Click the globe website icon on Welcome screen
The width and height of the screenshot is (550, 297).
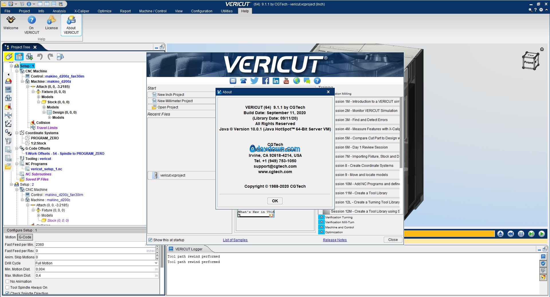click(x=297, y=81)
